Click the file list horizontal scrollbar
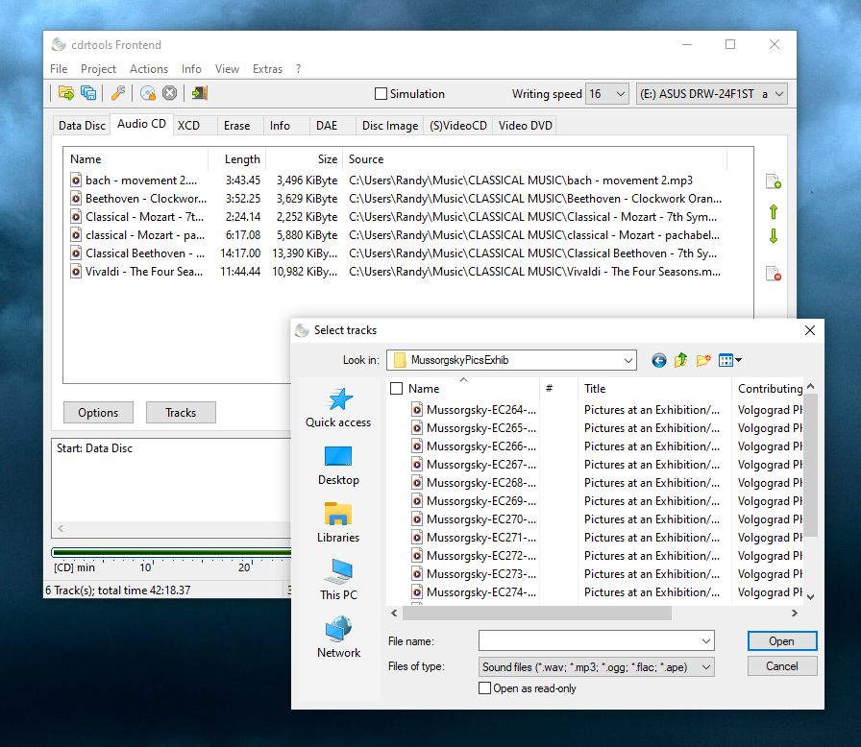Viewport: 861px width, 747px height. pyautogui.click(x=536, y=613)
